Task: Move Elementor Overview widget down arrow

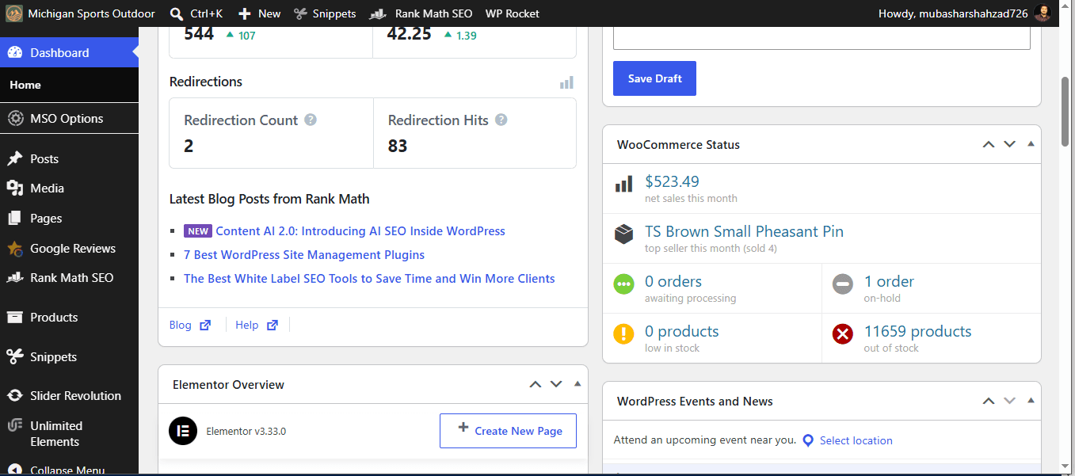Action: click(x=556, y=384)
